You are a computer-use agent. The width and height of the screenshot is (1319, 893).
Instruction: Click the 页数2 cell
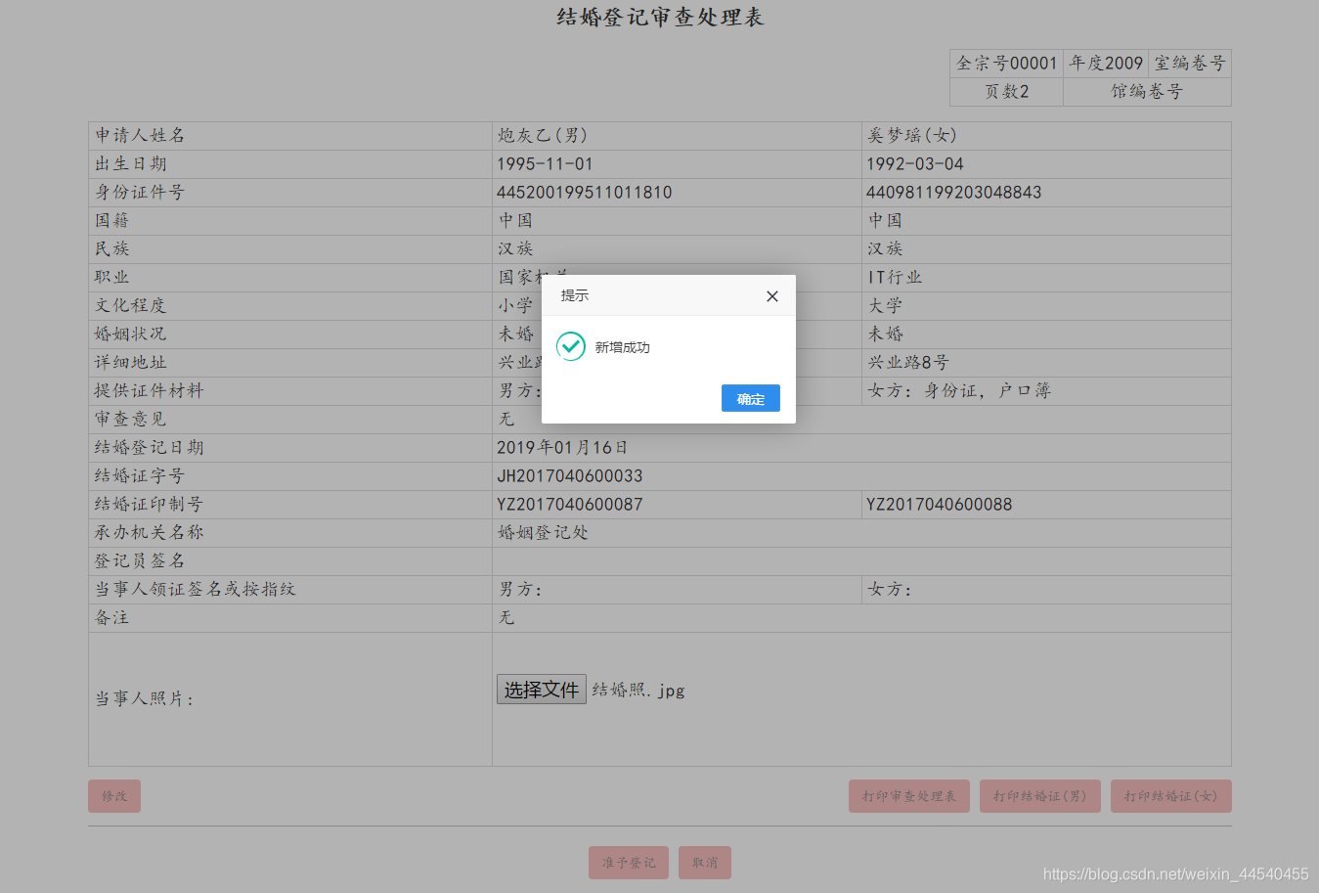pos(1006,92)
